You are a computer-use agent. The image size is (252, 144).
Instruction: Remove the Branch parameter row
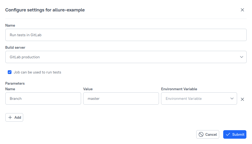[242, 99]
